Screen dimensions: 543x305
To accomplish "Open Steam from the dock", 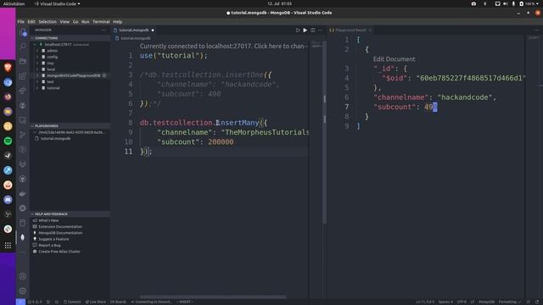I will click(8, 156).
